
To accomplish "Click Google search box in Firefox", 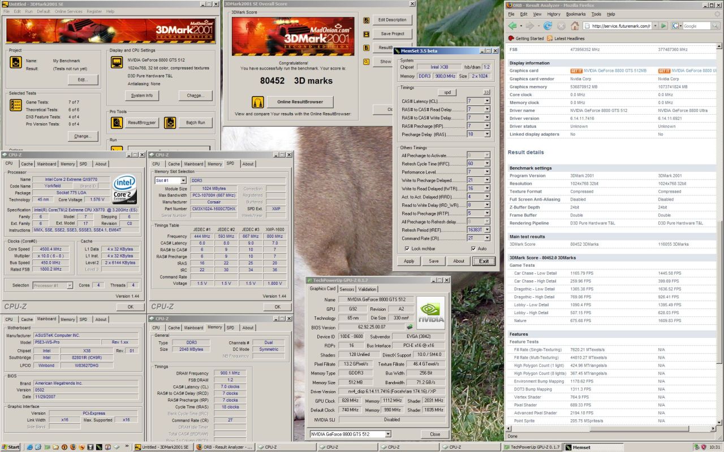I will (696, 26).
